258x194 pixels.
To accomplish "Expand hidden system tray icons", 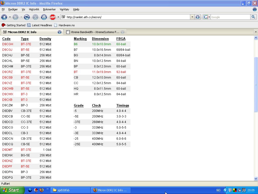I will tap(225, 190).
